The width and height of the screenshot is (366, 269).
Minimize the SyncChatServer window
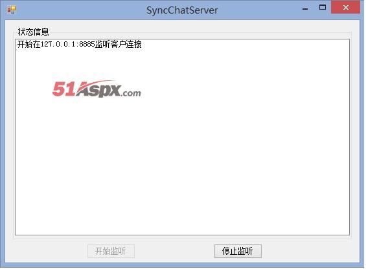click(305, 8)
